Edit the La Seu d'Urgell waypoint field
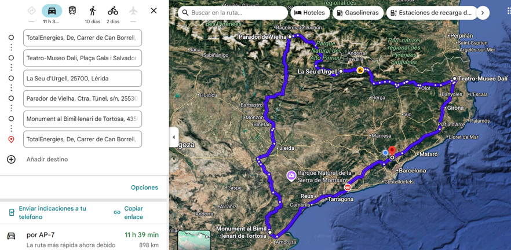Viewport: 511px width, 250px height. pyautogui.click(x=82, y=79)
